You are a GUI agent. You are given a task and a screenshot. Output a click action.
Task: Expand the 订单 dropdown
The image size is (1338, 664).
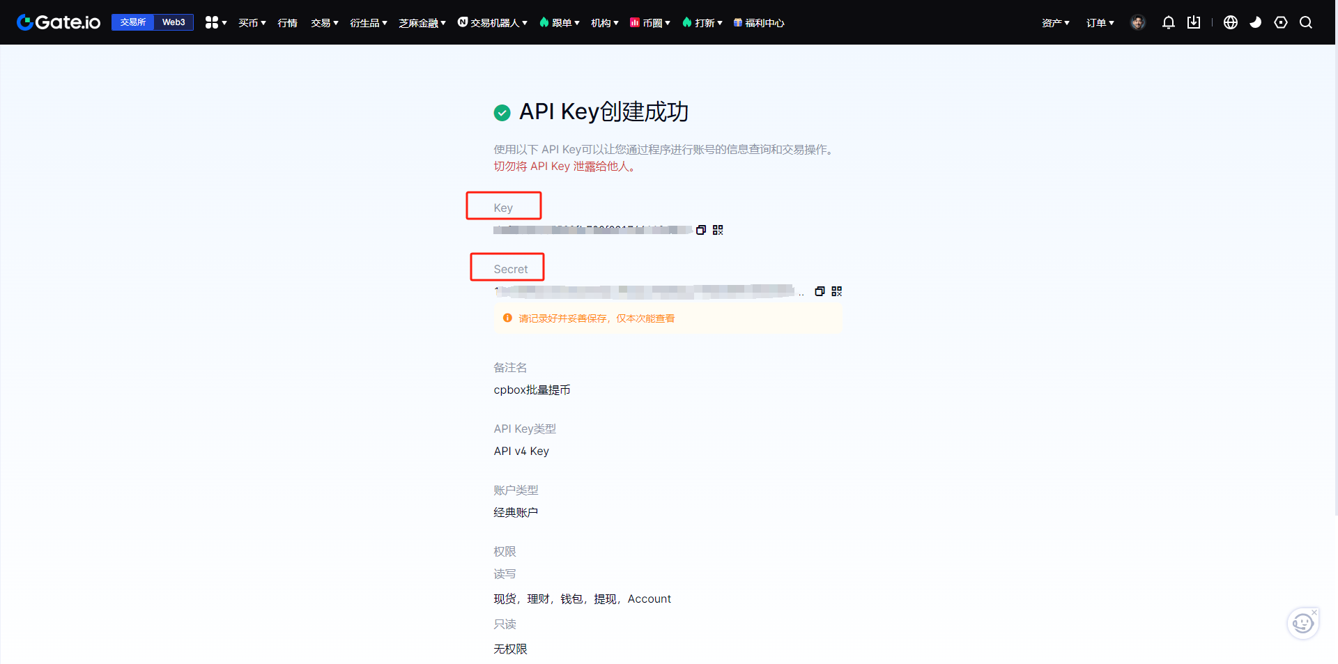(1100, 23)
